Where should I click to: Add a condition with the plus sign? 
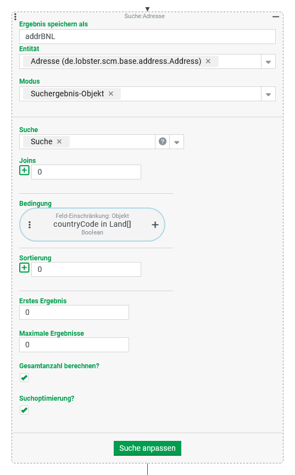click(155, 225)
